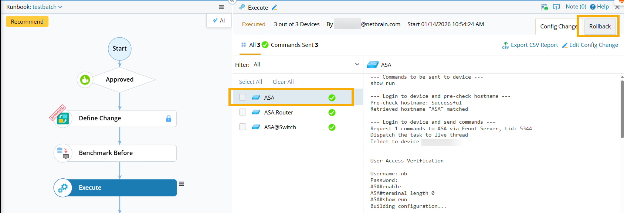
Task: Open hamburger menu next to Execute node
Action: 182,184
